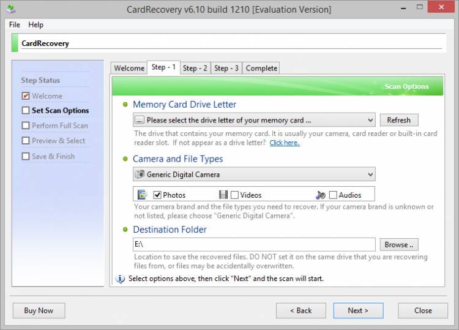Click the 'Destination Folder' heading

click(x=170, y=229)
